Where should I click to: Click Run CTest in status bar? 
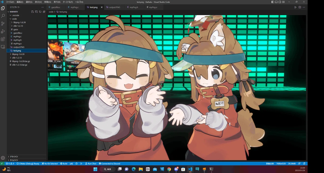pos(90,164)
